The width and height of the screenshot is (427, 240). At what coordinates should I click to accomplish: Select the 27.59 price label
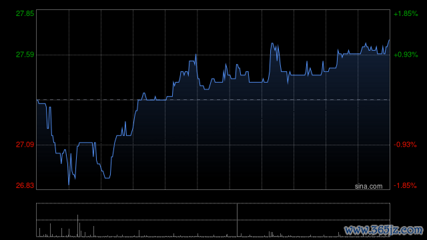pos(25,55)
